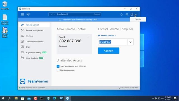The image size is (179, 101).
Task: Click the Augmented Reality headset icon
Action: coord(22,52)
